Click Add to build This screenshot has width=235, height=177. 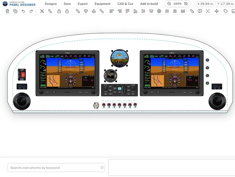click(149, 4)
